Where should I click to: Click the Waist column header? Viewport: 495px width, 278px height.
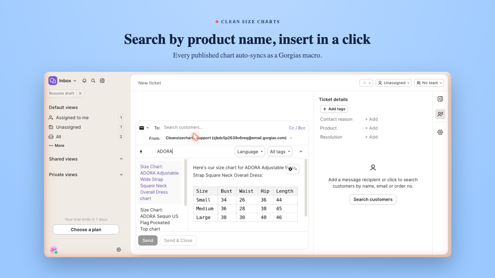[246, 191]
